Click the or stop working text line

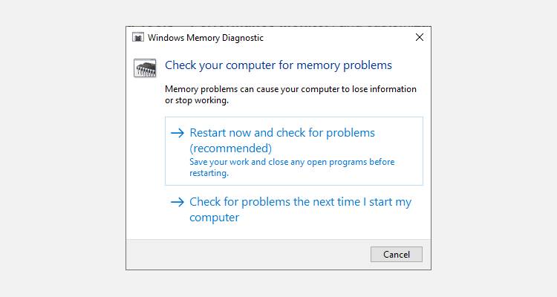coord(196,101)
